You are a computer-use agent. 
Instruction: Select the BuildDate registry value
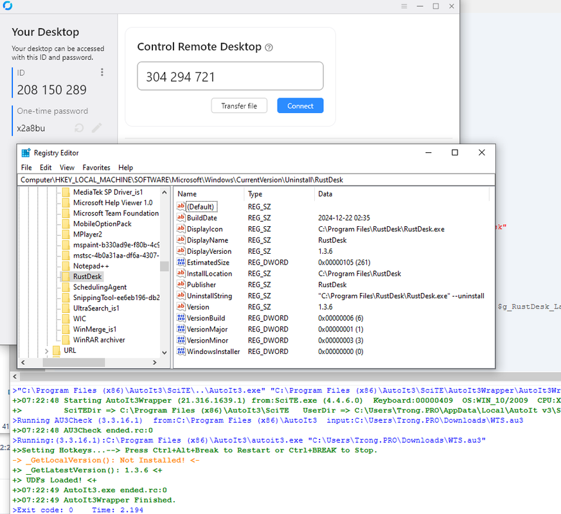[x=202, y=218]
